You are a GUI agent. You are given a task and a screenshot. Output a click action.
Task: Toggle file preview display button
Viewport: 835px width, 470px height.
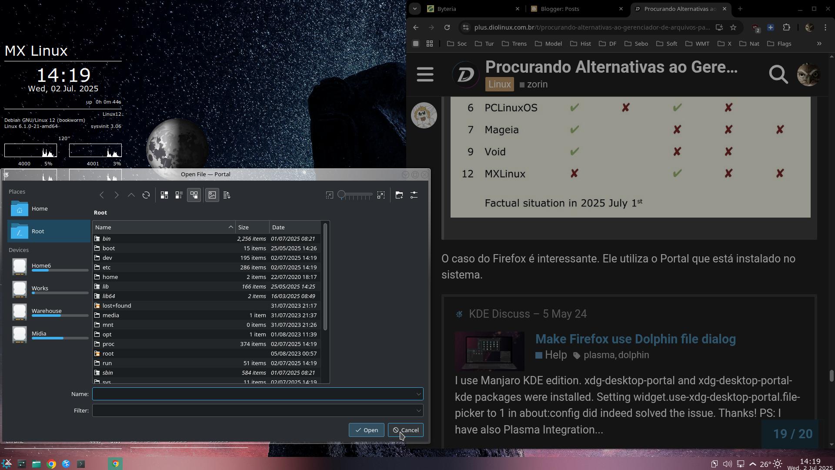[212, 195]
